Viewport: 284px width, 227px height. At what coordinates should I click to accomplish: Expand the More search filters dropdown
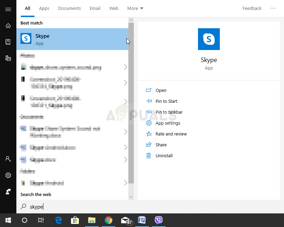pos(135,8)
